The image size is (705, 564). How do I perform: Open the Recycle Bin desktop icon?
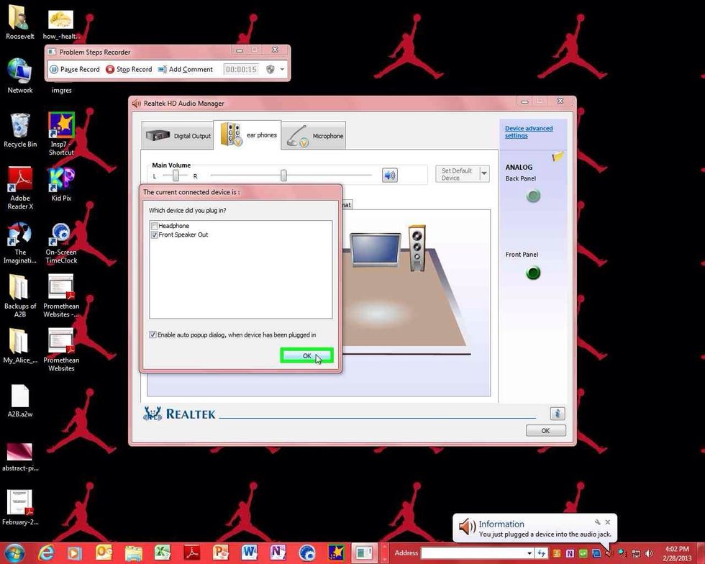[x=20, y=129]
